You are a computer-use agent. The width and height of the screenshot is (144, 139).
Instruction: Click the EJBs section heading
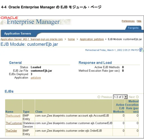pyautogui.click(x=9, y=91)
